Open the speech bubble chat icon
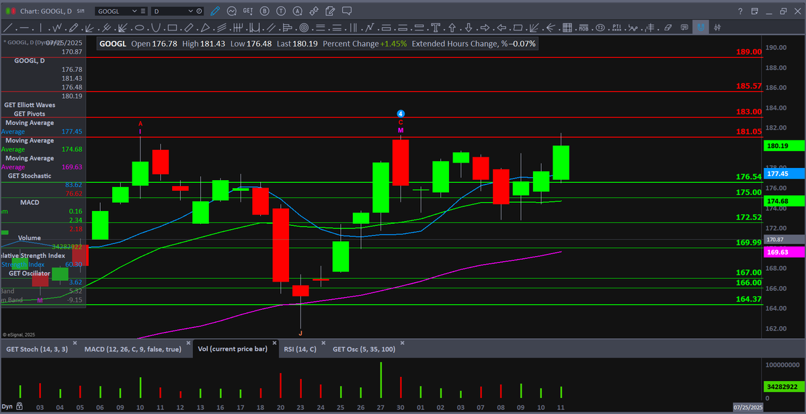 click(347, 11)
